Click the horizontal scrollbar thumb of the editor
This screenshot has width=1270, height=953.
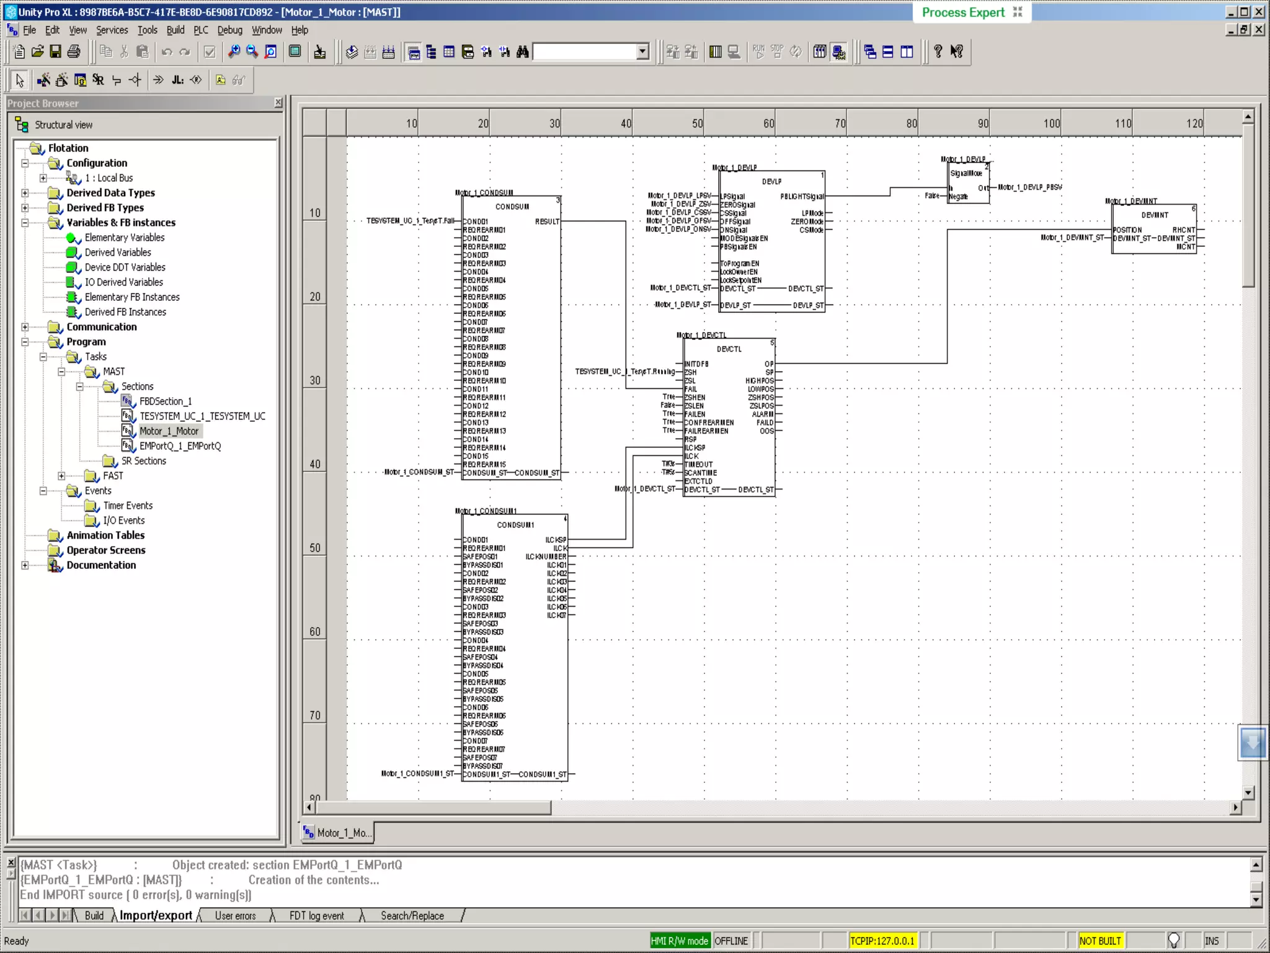[x=433, y=808]
